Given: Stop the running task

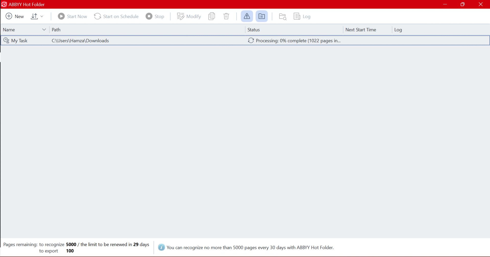Looking at the screenshot, I should coord(155,16).
